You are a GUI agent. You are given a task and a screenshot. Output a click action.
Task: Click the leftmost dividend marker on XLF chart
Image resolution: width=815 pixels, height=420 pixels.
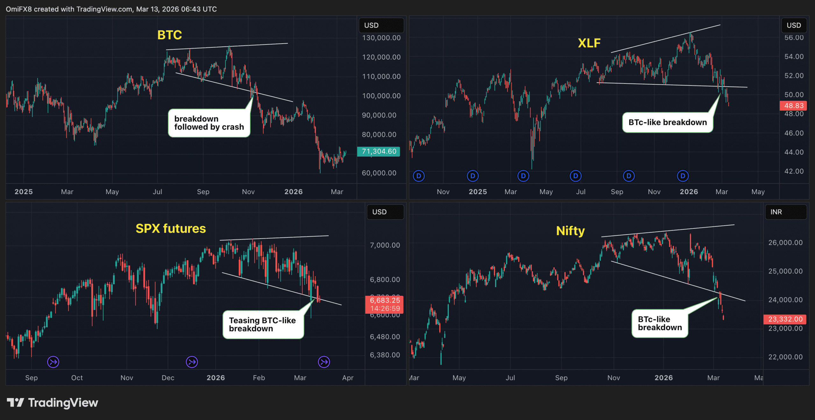click(419, 176)
